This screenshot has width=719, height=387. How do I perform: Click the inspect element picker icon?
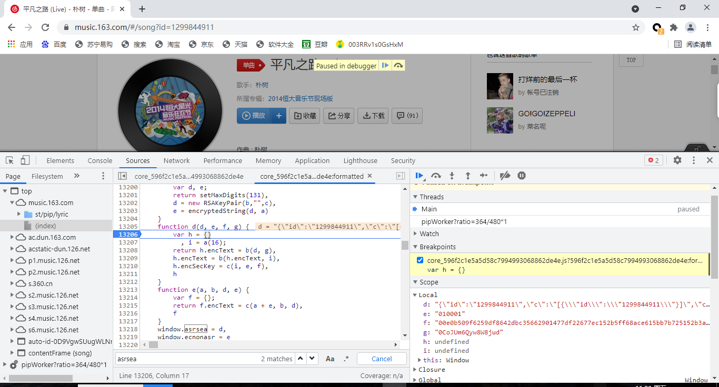coord(8,160)
